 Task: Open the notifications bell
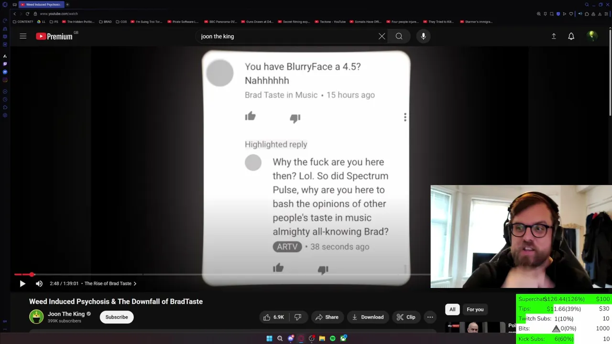[571, 36]
